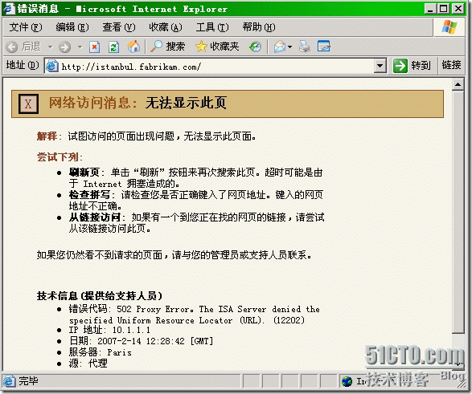
Task: Click the Back (后退) arrow button
Action: point(23,47)
